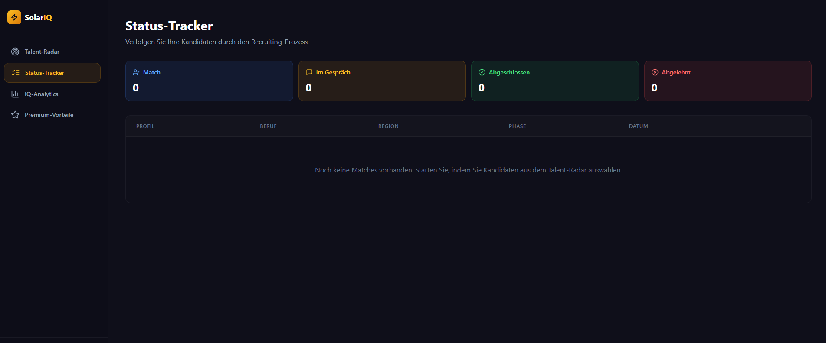Select the Match status card
The height and width of the screenshot is (343, 826).
coord(209,81)
